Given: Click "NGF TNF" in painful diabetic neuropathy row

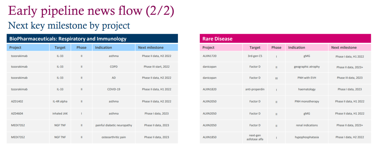Looking at the screenshot, I should point(60,125).
